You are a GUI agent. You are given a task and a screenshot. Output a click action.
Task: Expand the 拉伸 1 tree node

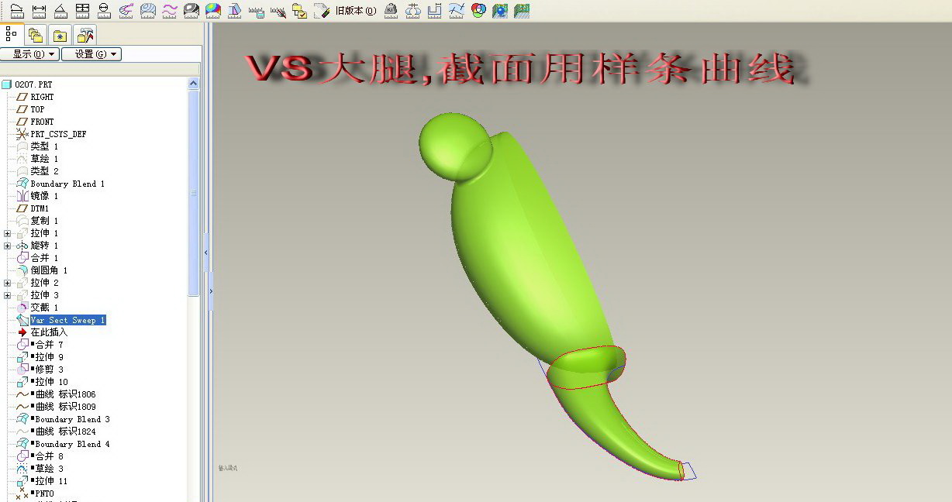tap(8, 233)
